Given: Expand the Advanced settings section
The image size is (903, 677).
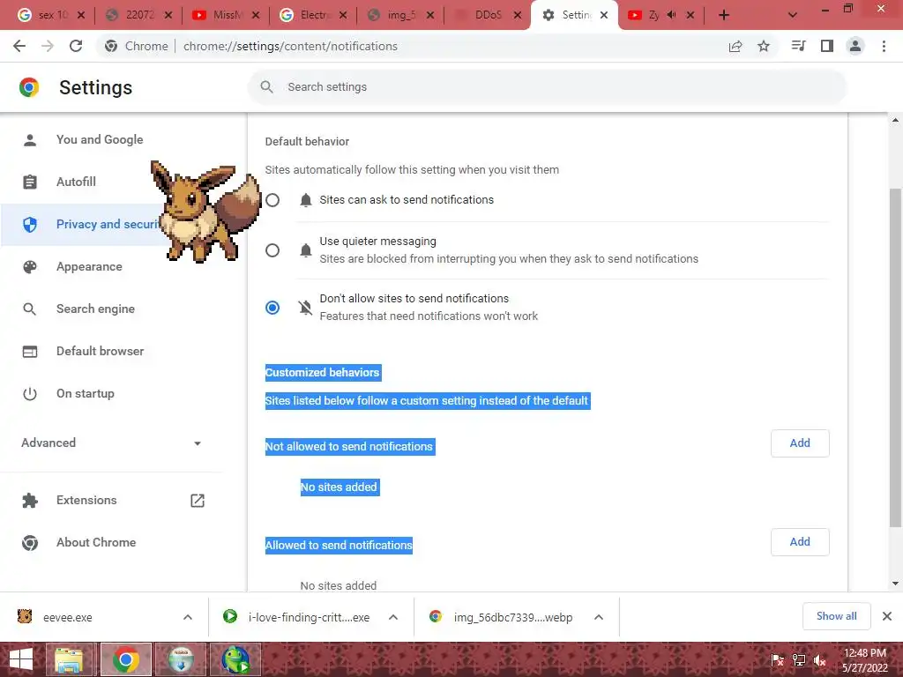Looking at the screenshot, I should coord(111,443).
